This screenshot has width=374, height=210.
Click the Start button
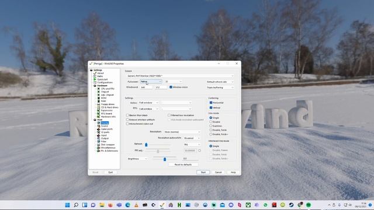point(203,172)
